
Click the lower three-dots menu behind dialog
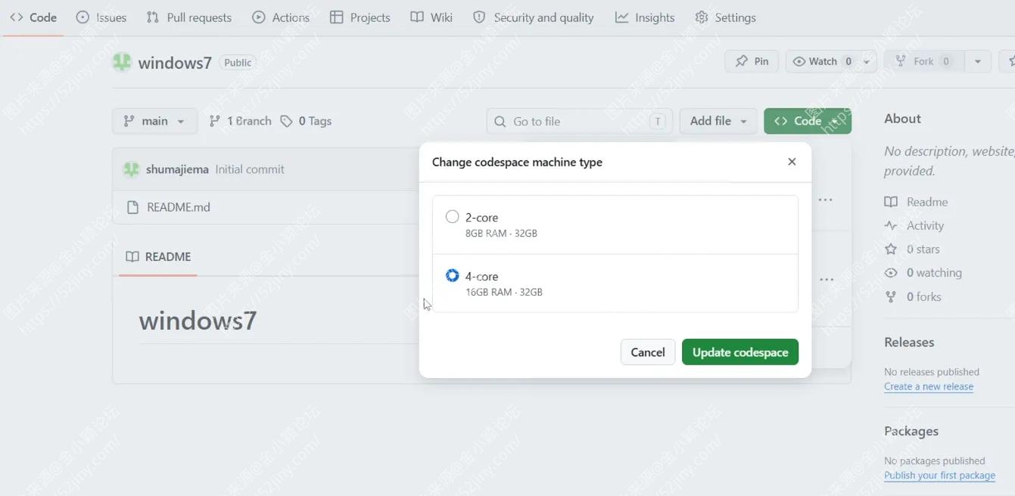[x=827, y=280]
